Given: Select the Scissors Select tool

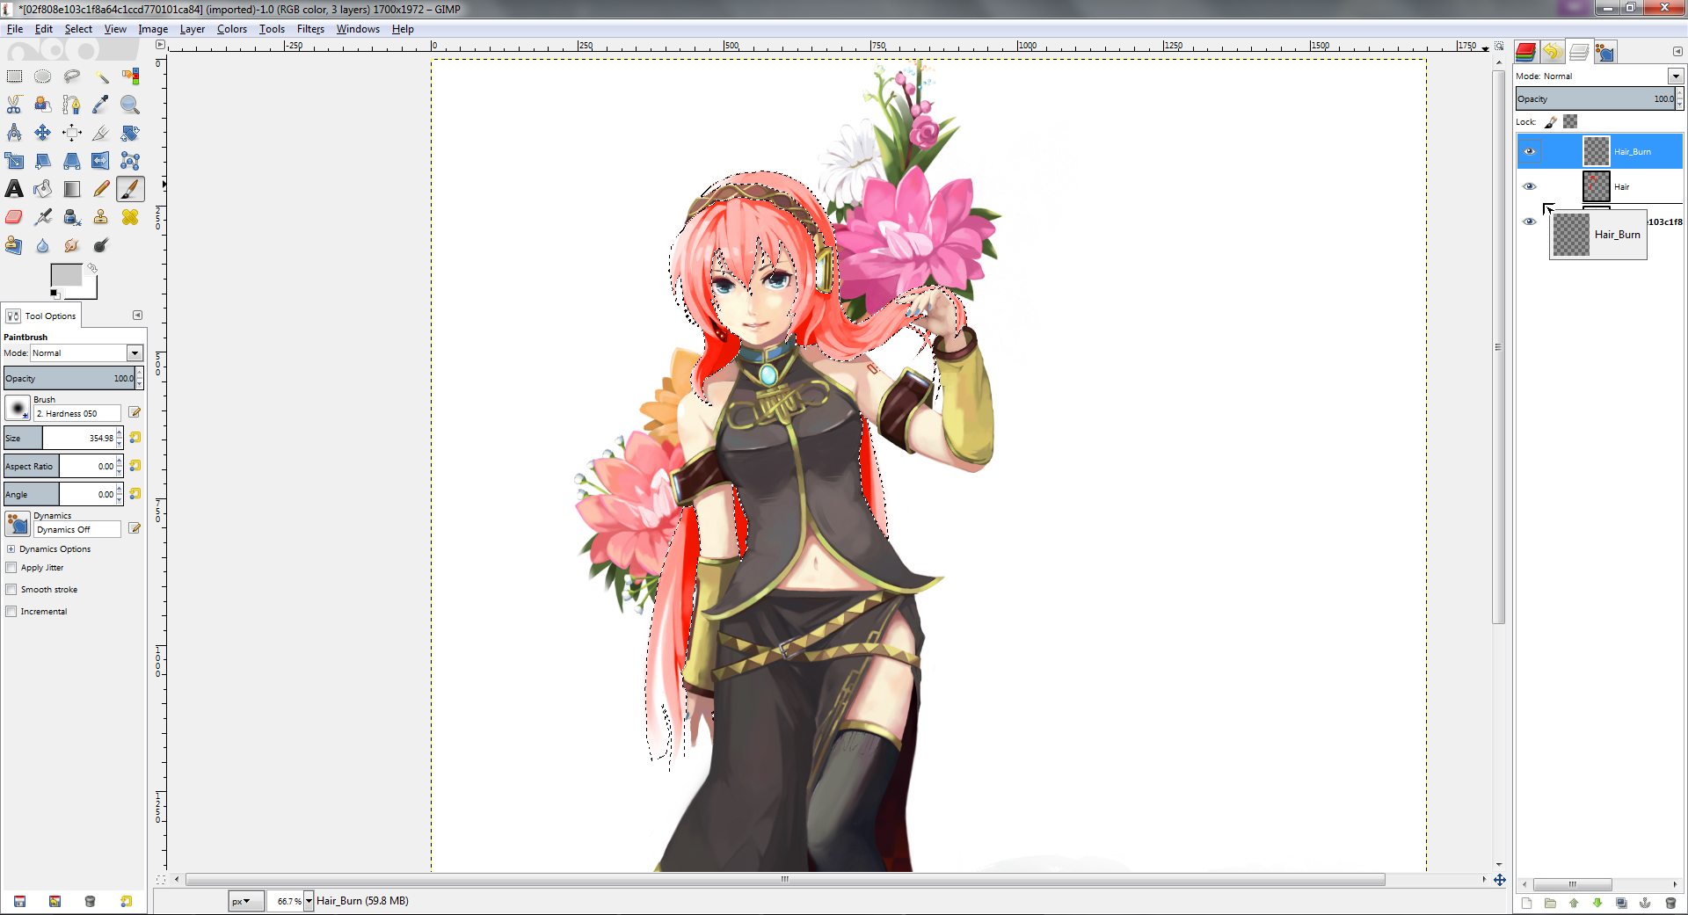Looking at the screenshot, I should click(14, 105).
